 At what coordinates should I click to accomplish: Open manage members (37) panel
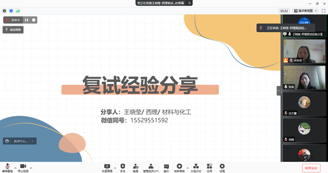click(150, 166)
